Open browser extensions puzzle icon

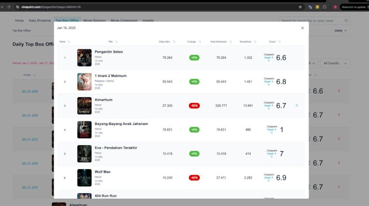click(325, 7)
